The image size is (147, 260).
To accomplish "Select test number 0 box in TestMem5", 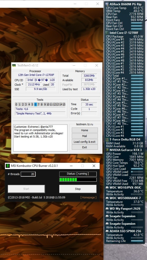I will (x=16, y=104).
